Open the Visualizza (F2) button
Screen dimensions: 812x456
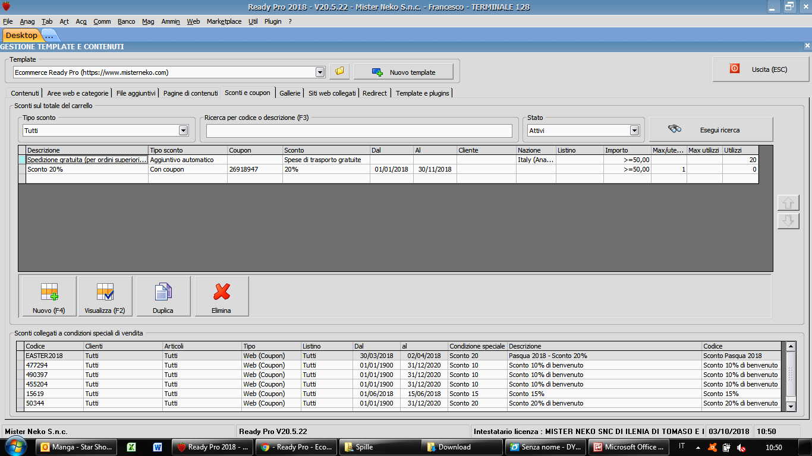click(105, 296)
